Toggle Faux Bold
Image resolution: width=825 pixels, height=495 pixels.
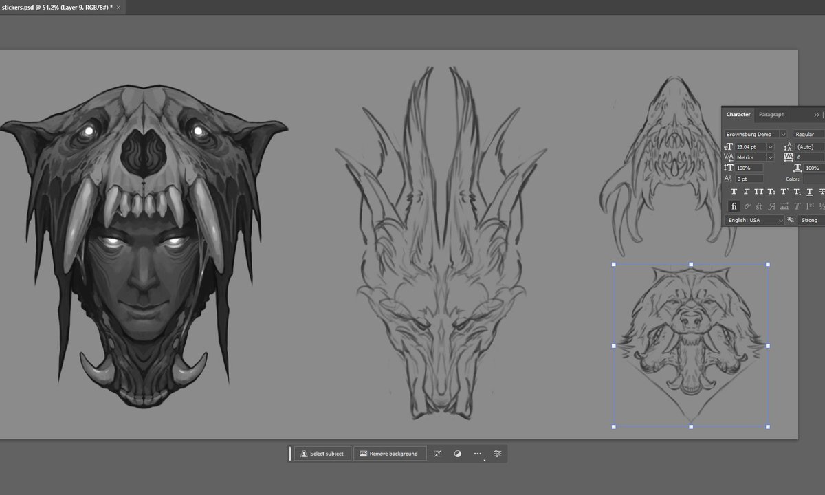point(734,192)
